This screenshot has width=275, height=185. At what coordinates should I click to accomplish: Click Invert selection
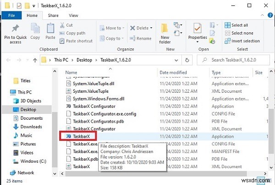pyautogui.click(x=242, y=41)
